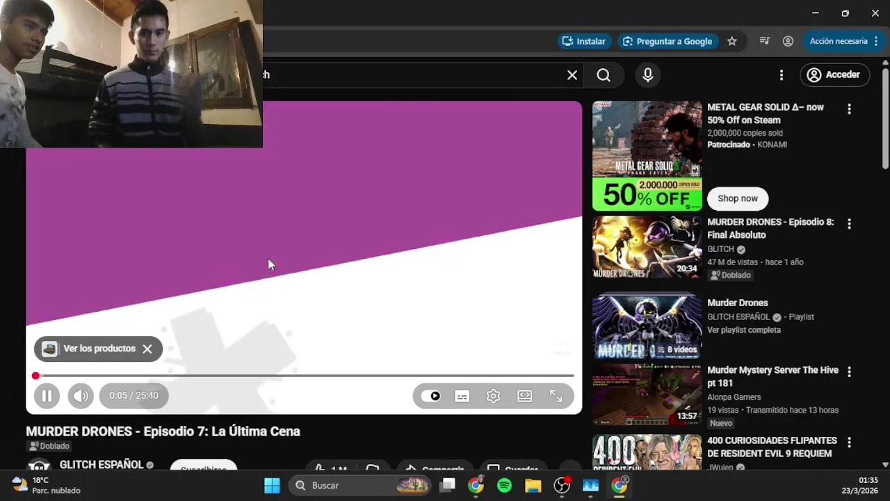Image resolution: width=890 pixels, height=501 pixels.
Task: Open the browser profile icon
Action: click(x=788, y=41)
